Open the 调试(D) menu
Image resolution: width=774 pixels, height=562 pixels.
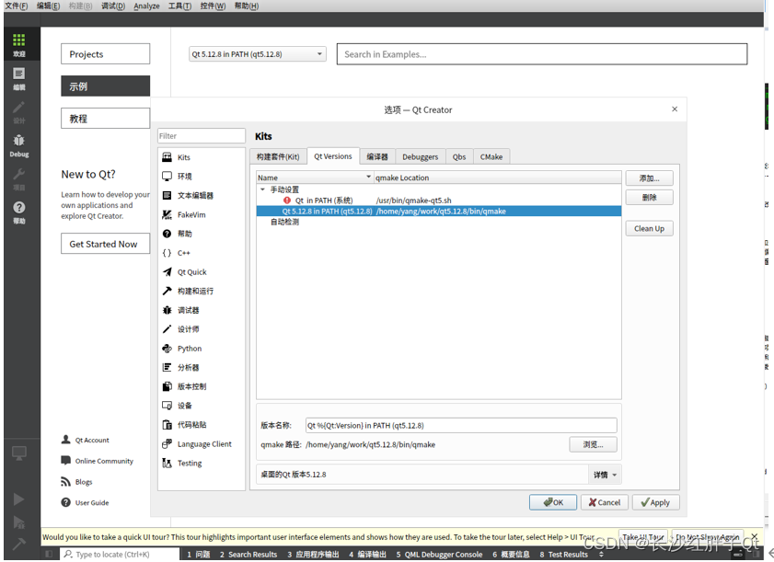tap(113, 6)
